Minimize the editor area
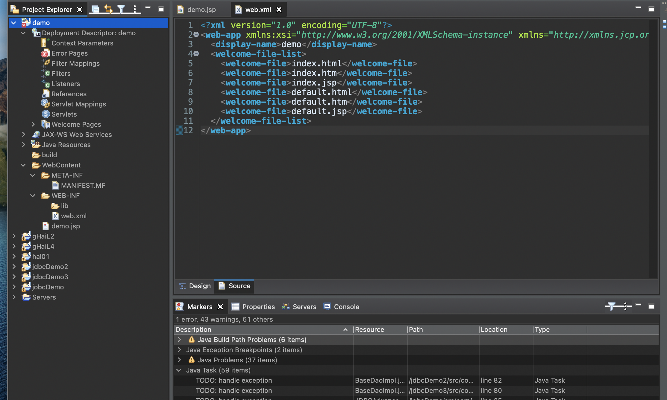This screenshot has width=667, height=400. point(638,7)
